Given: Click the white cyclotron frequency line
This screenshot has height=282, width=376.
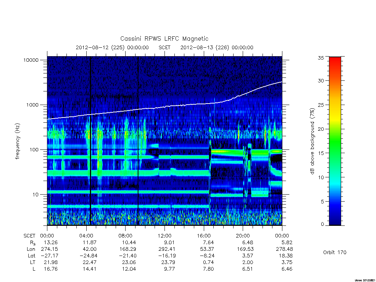Looking at the screenshot, I should click(x=164, y=107).
